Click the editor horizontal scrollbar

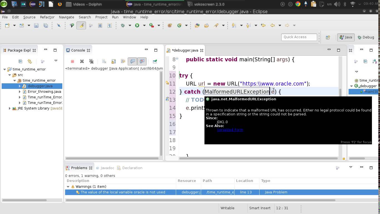click(x=258, y=159)
